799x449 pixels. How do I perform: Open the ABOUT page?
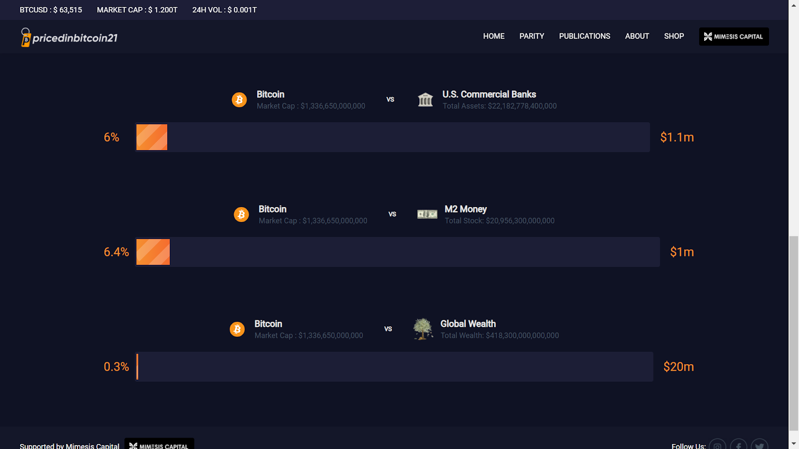click(637, 36)
